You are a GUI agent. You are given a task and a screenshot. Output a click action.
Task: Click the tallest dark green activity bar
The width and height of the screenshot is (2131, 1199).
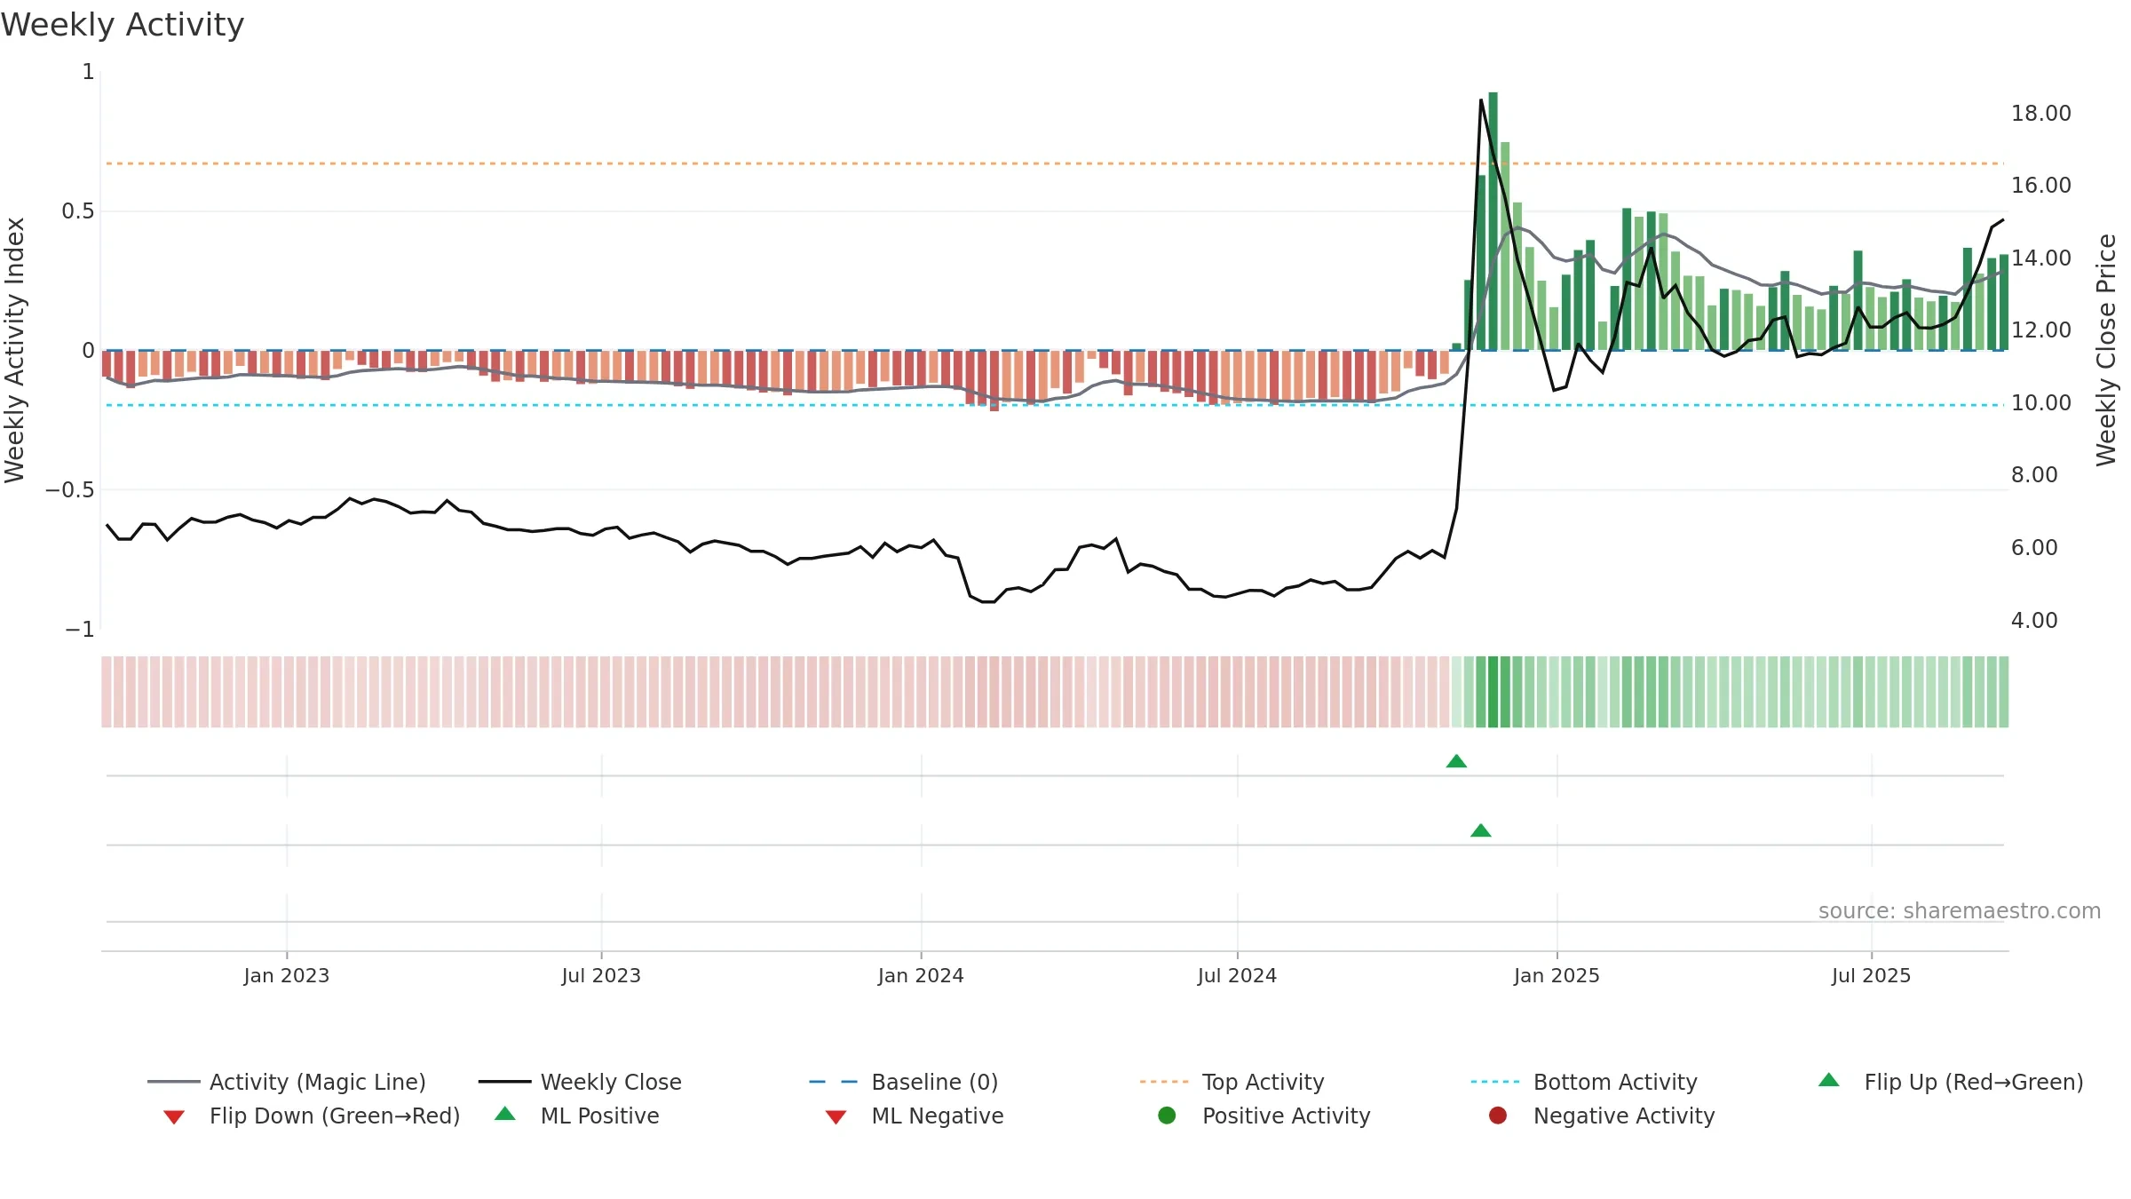pyautogui.click(x=1493, y=221)
